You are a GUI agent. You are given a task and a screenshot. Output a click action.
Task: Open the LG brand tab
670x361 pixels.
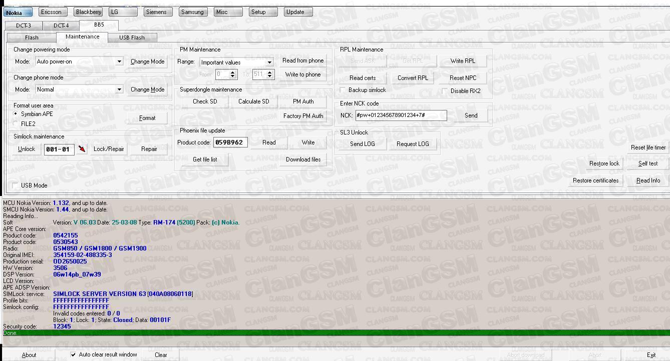coord(123,12)
